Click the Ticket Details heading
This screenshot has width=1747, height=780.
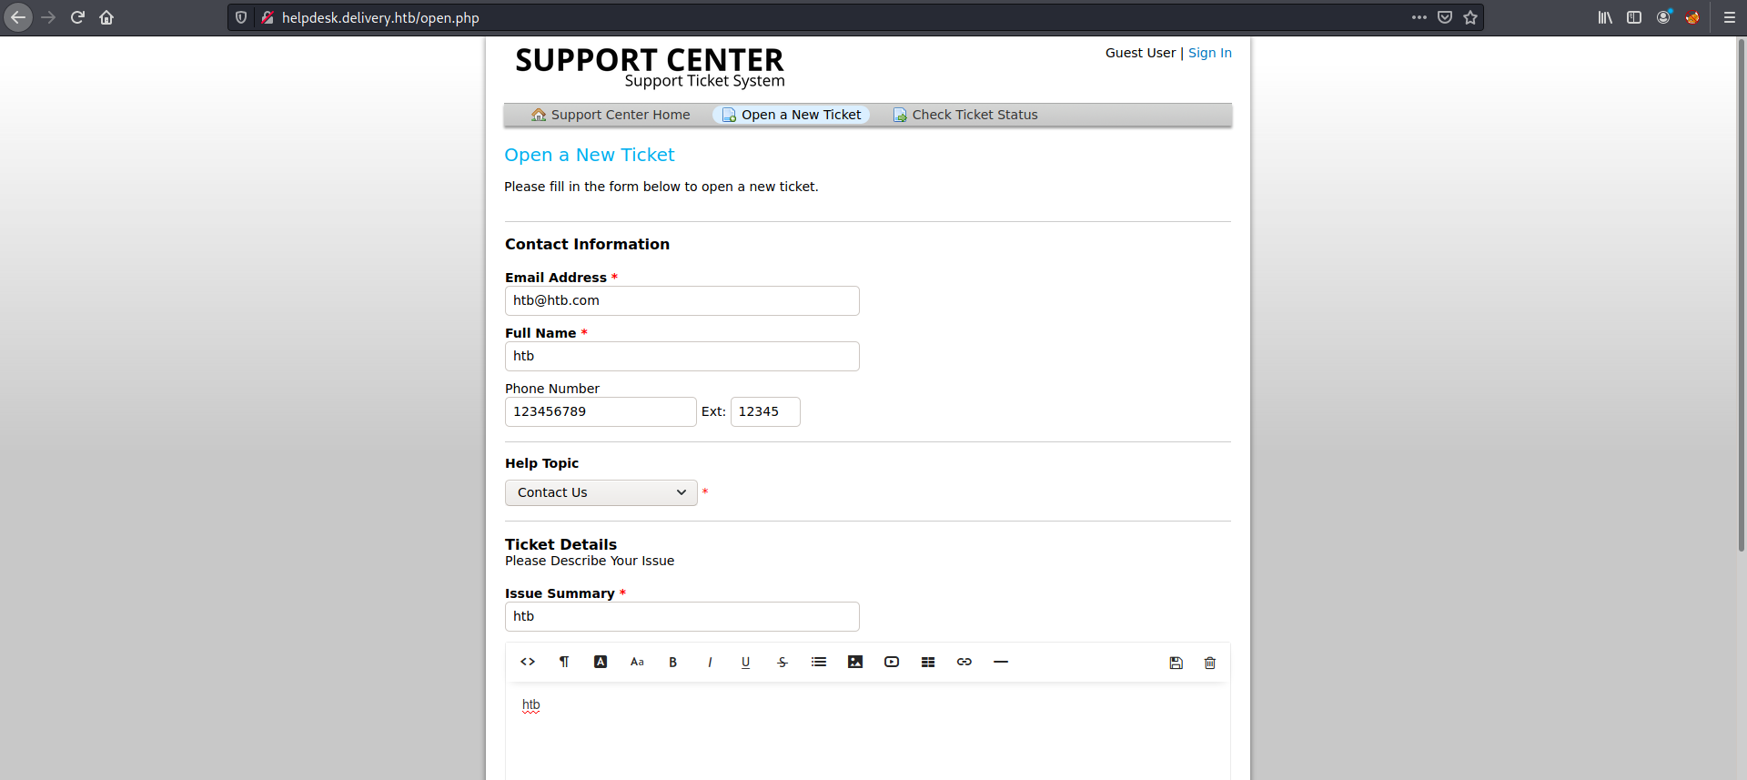coord(561,544)
